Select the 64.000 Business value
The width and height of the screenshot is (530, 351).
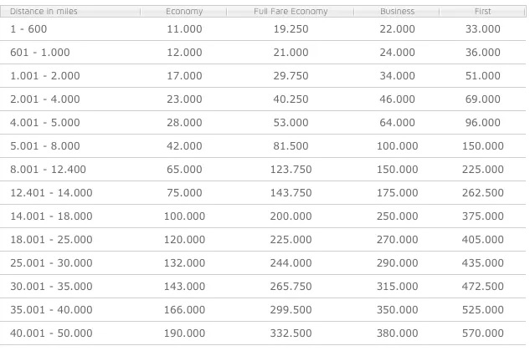pyautogui.click(x=397, y=123)
